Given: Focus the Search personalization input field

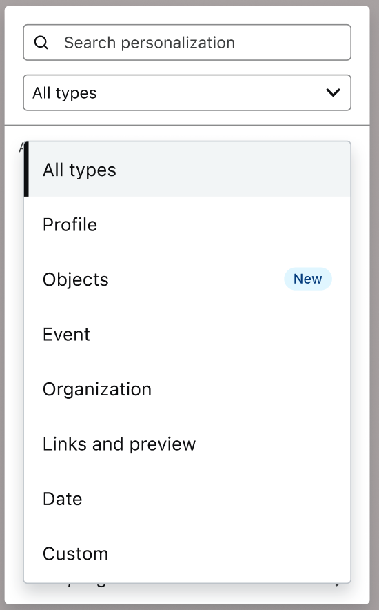Looking at the screenshot, I should pos(187,42).
